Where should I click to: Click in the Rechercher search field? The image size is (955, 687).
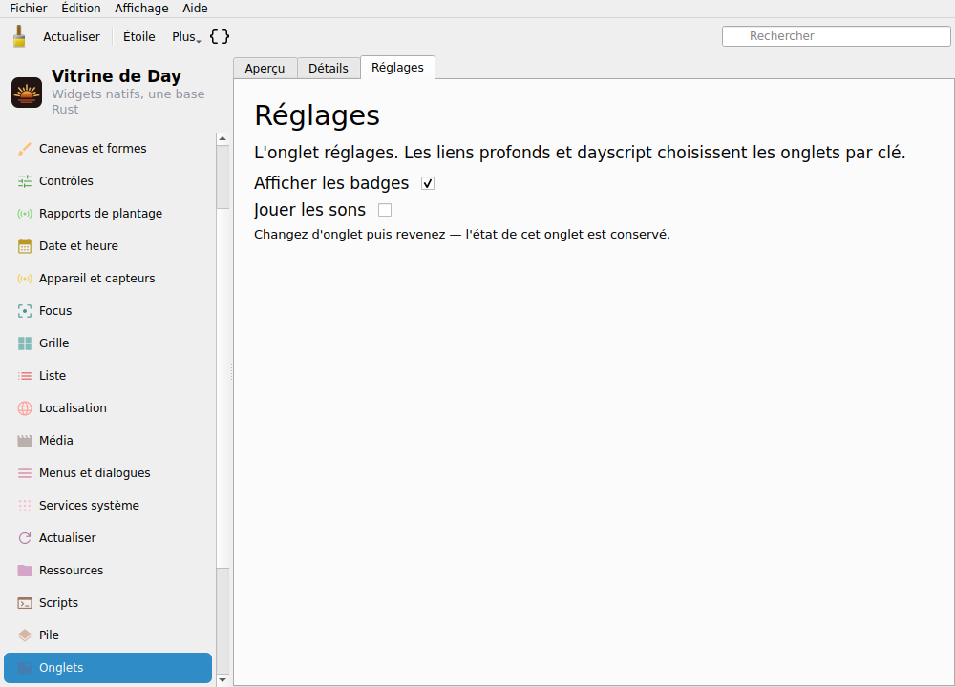[837, 36]
